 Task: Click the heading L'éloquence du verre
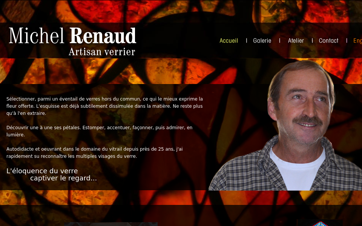pyautogui.click(x=41, y=171)
